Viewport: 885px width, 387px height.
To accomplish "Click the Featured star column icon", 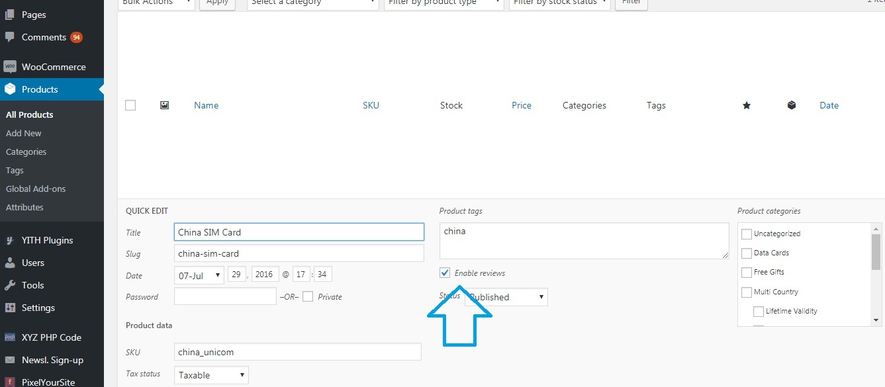I will pos(747,105).
